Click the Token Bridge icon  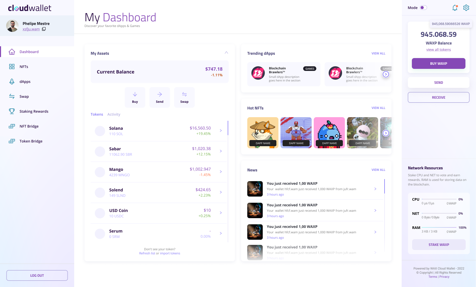(12, 141)
